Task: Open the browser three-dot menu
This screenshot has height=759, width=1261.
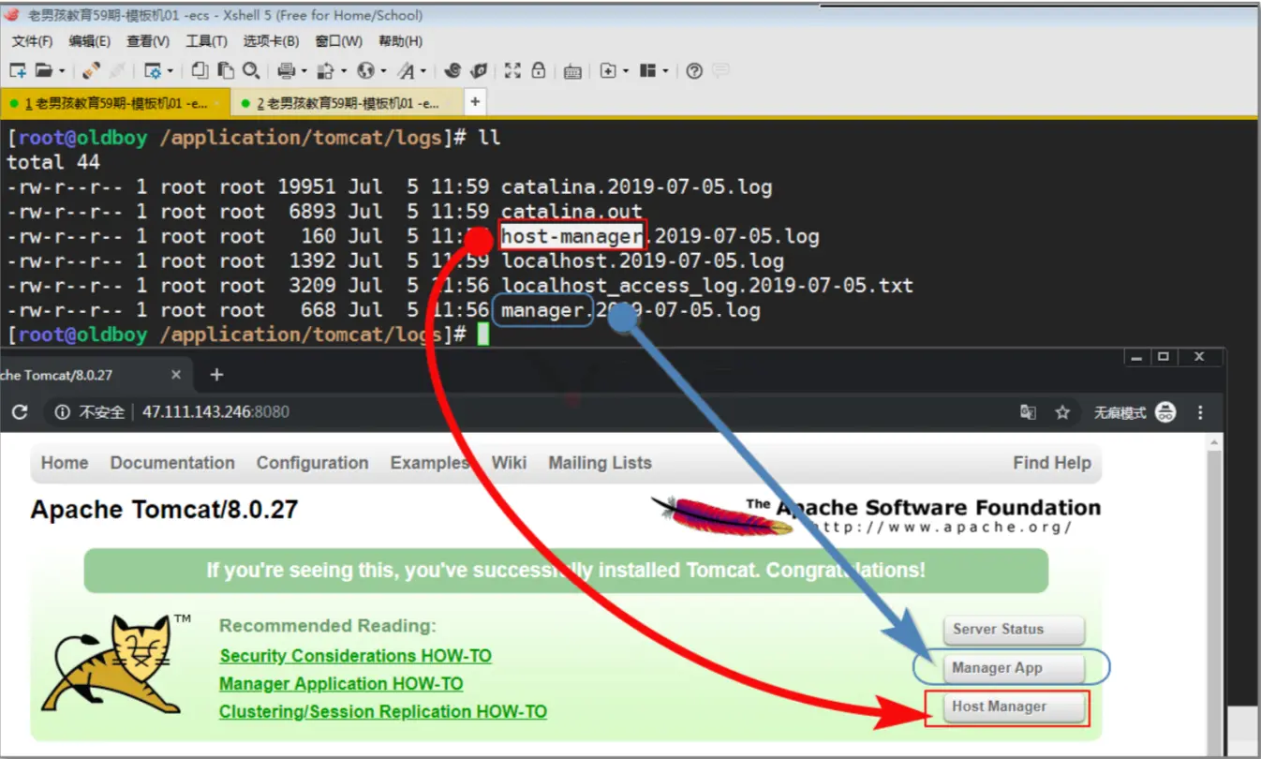Action: 1201,412
